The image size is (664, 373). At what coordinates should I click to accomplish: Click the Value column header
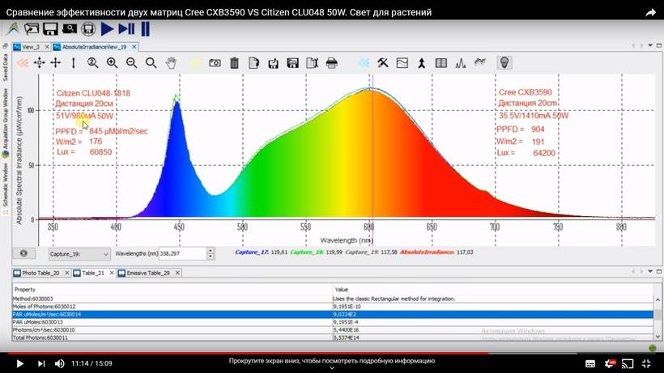coord(493,290)
